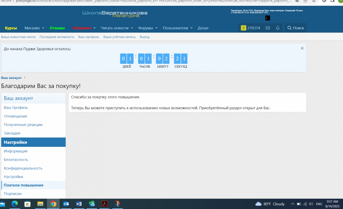Screen dimensions: 343x209
Task: Click the moon phase image
Action: [268, 18]
